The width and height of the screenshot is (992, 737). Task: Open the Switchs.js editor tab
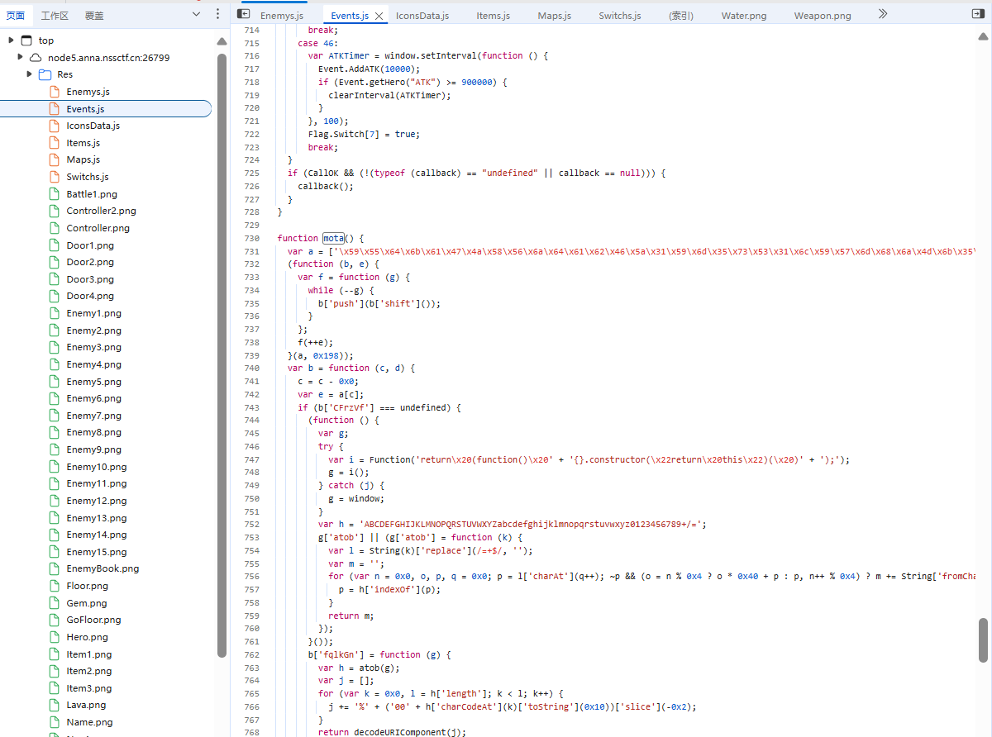[620, 16]
